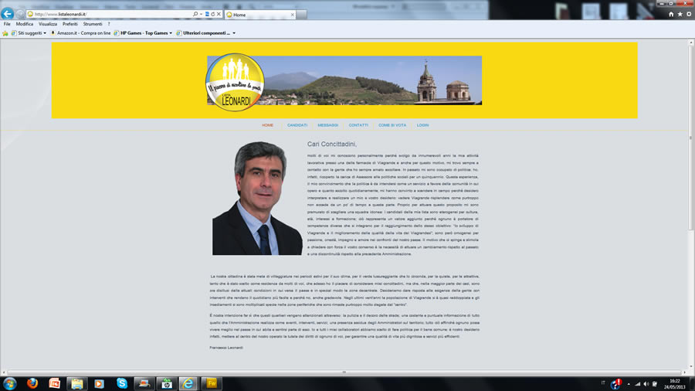Open the HP application taskbar icon
The height and width of the screenshot is (391, 695).
pyautogui.click(x=167, y=383)
